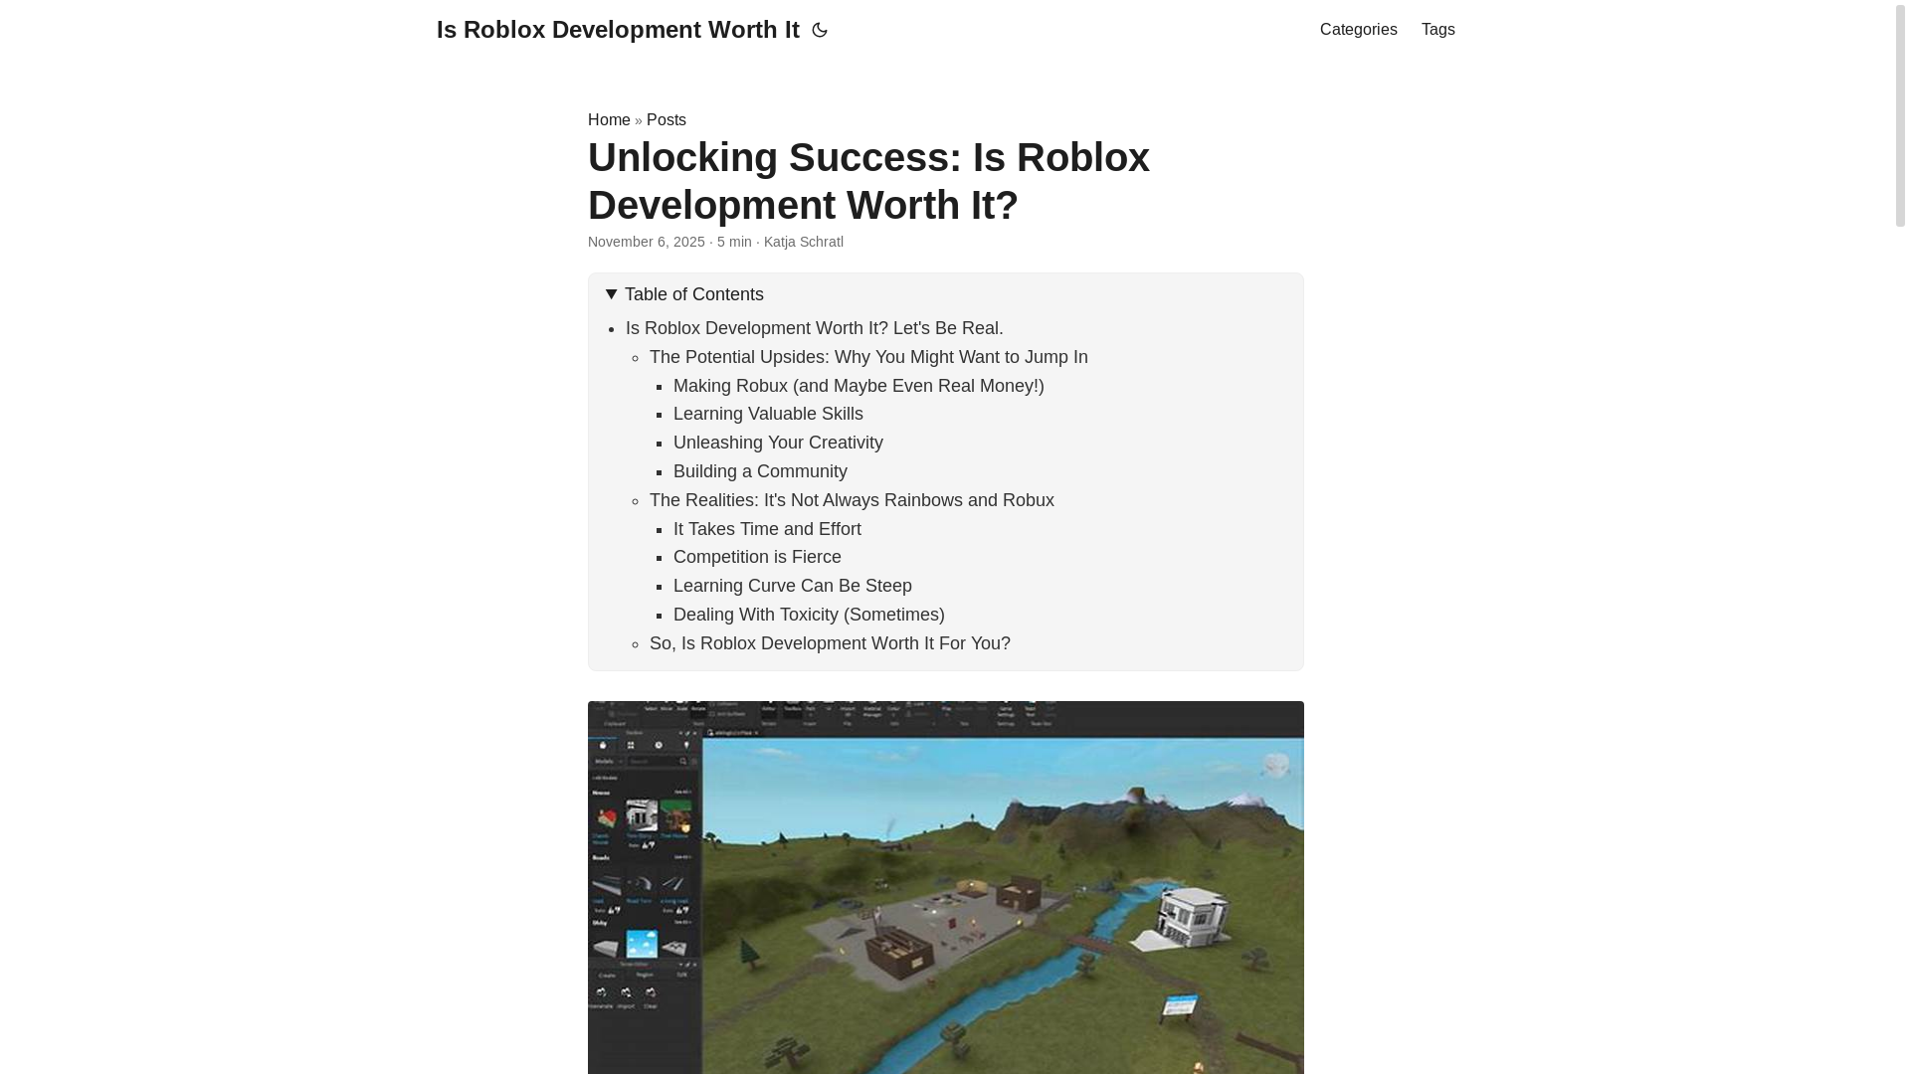Jump to 'Learning Valuable Skills'
Screen dimensions: 1910x1074
pyautogui.click(x=768, y=414)
